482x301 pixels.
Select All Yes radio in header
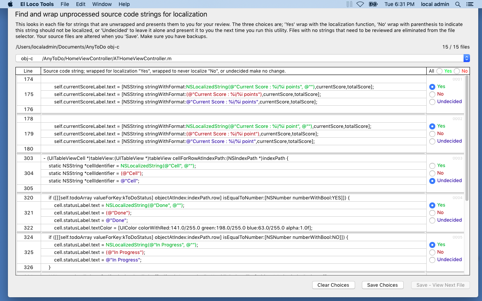point(439,71)
